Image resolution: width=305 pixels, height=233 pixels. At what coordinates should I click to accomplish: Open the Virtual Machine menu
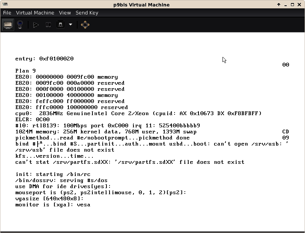(x=35, y=13)
